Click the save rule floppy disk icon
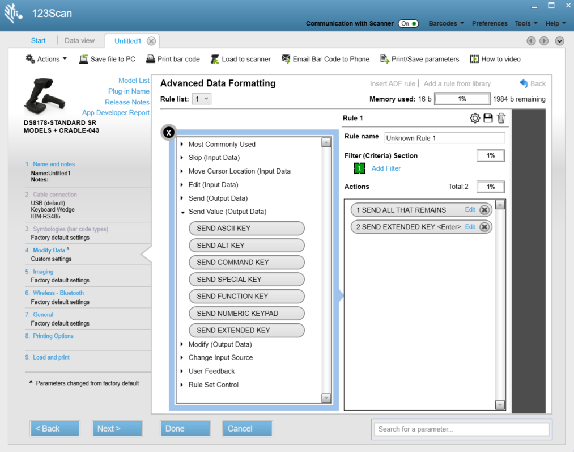 tap(488, 118)
